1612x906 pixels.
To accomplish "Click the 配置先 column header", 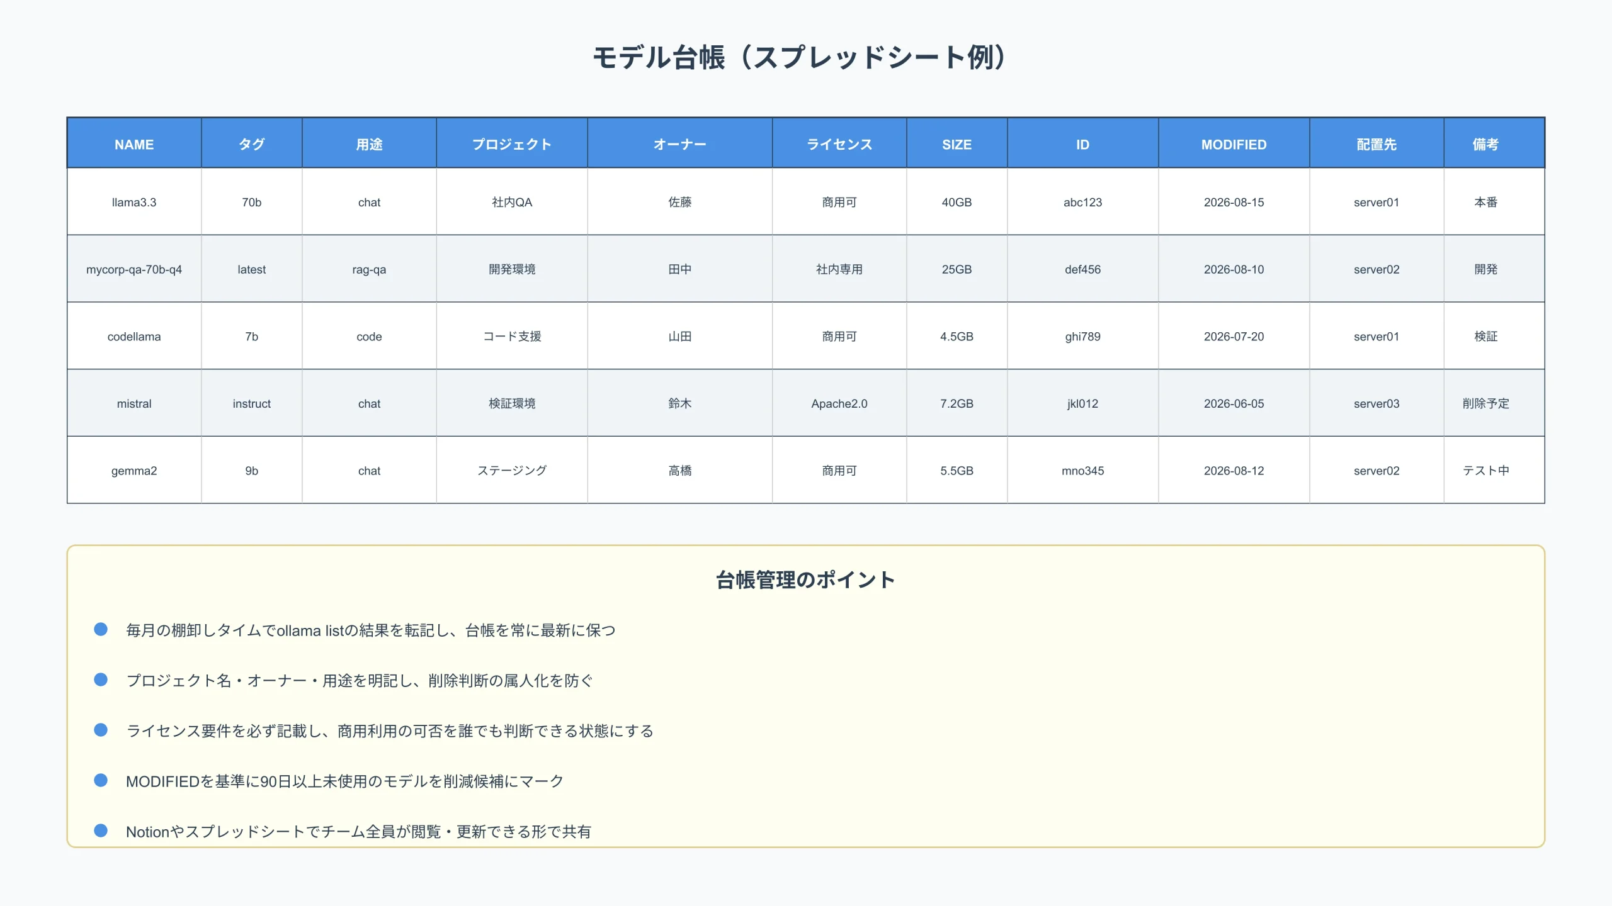I will coord(1376,144).
